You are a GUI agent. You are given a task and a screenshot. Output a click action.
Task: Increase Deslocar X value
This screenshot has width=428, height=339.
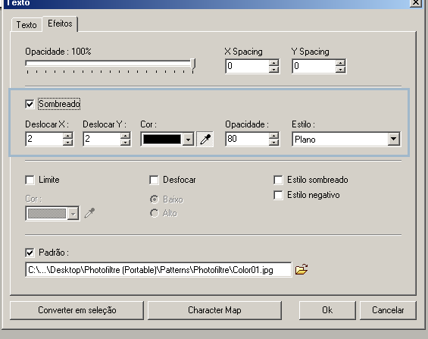click(x=67, y=136)
